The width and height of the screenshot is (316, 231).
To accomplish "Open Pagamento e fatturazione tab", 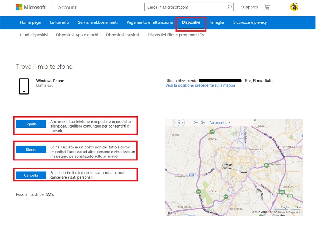I will pos(150,22).
